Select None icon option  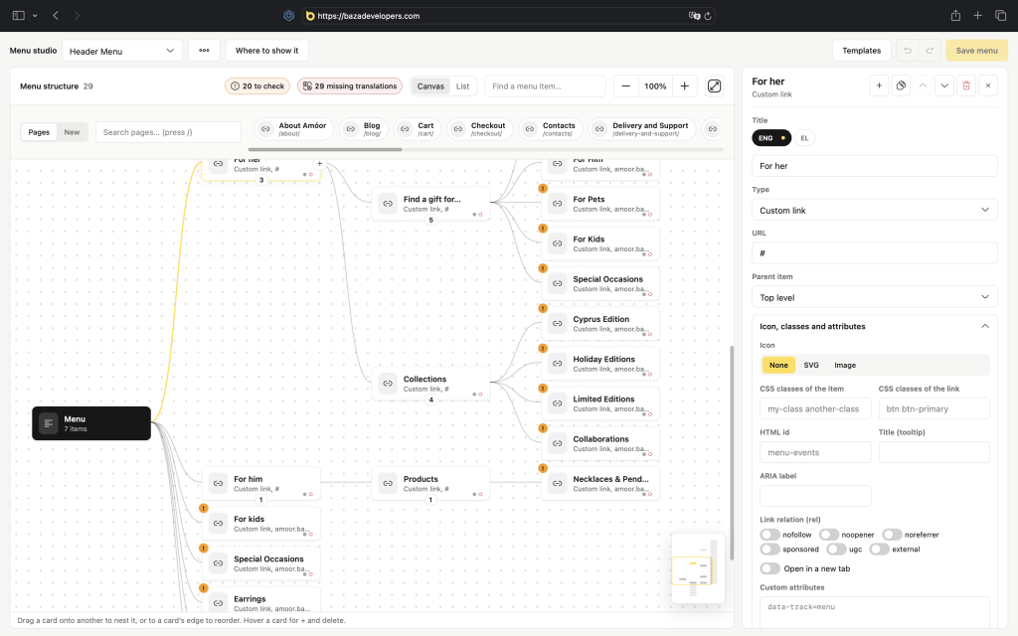[x=778, y=366]
